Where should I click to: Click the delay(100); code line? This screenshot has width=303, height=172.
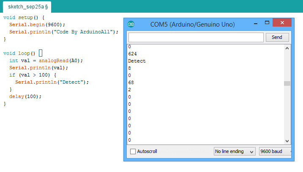pyautogui.click(x=25, y=96)
